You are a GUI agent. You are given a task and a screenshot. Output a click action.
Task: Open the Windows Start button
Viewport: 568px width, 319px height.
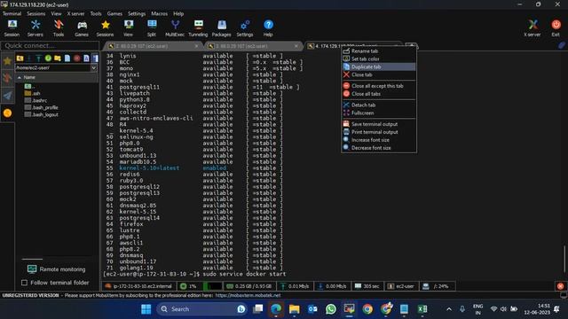(146, 309)
